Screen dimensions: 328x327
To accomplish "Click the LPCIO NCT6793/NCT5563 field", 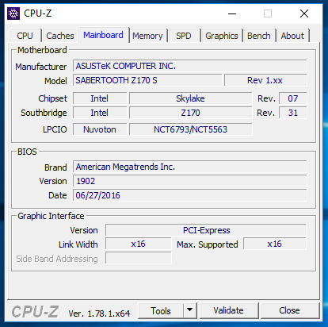I will pos(190,129).
